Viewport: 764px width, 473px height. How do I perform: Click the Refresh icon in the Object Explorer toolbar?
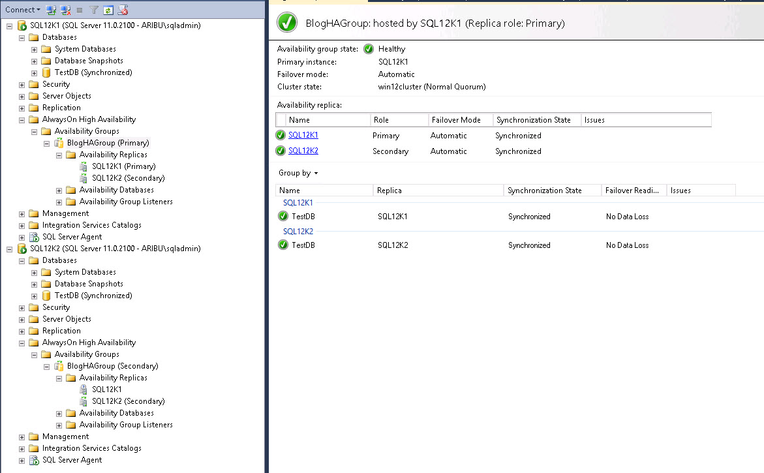pos(108,10)
